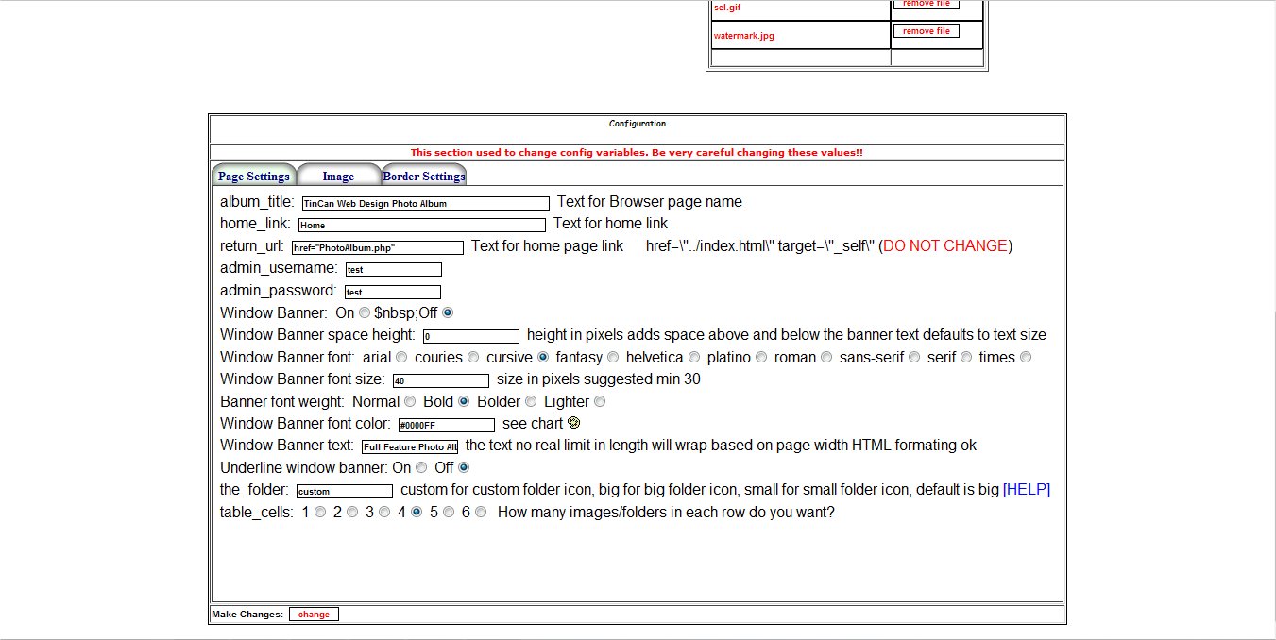Image resolution: width=1276 pixels, height=640 pixels.
Task: Switch to the Image tab
Action: pos(338,176)
